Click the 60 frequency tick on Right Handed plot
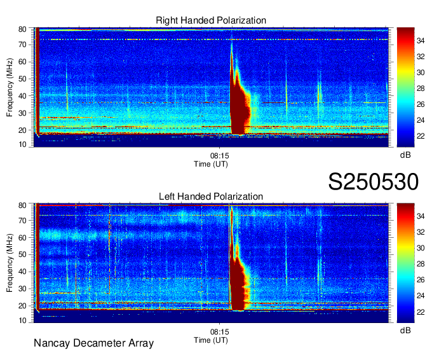Viewport: 432px width, 351px height. click(22, 62)
